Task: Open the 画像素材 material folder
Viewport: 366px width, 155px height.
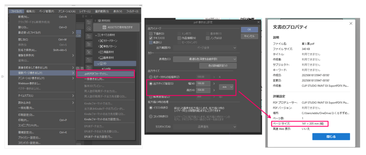Action: point(111,58)
